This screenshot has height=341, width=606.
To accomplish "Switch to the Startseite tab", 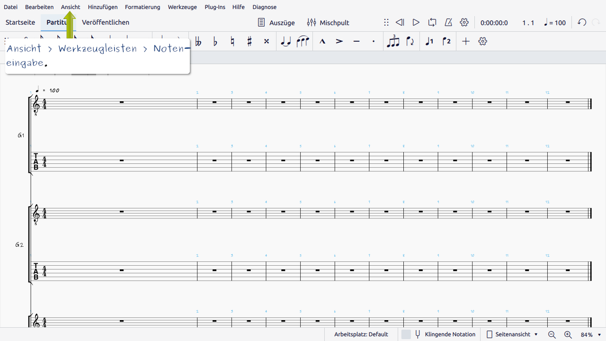I will (x=20, y=22).
